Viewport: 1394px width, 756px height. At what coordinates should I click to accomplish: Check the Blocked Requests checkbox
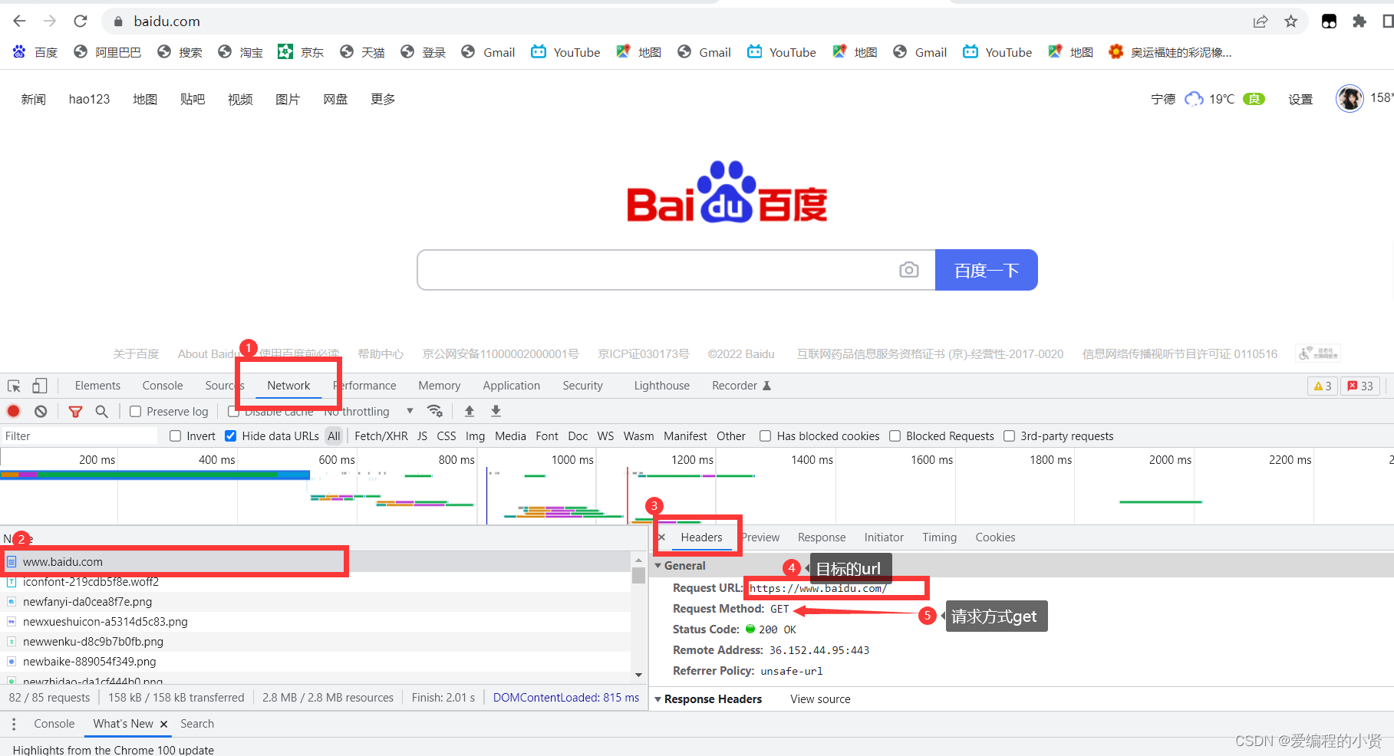895,436
